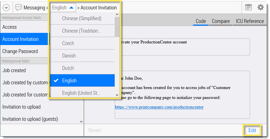This screenshot has width=270, height=139.
Task: Open the settings gear icon
Action: click(x=261, y=7)
